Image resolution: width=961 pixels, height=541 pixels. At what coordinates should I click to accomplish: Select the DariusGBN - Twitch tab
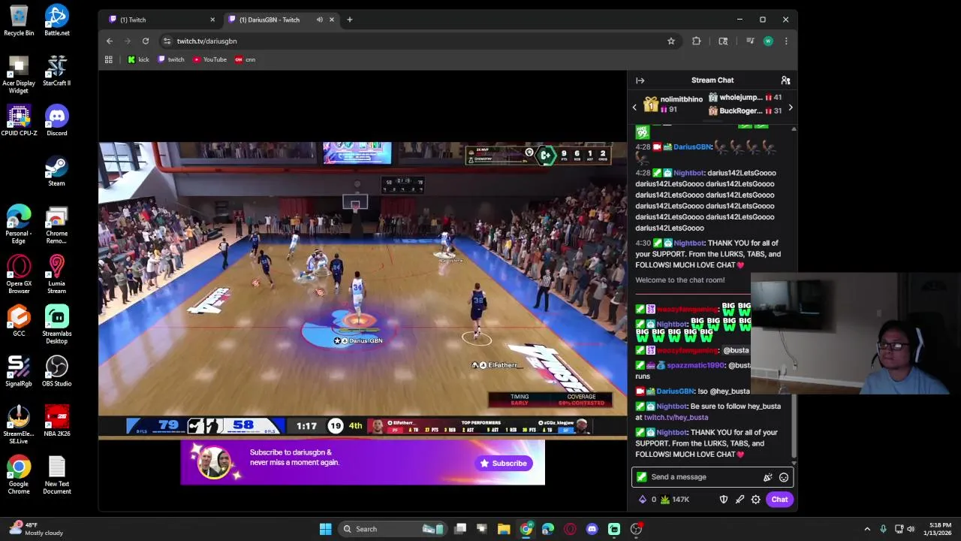pyautogui.click(x=282, y=20)
